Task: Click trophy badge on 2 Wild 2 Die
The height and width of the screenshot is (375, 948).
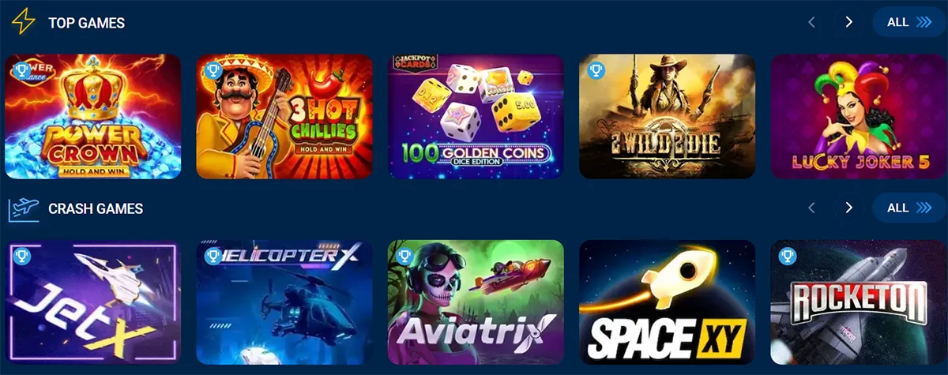Action: (596, 69)
